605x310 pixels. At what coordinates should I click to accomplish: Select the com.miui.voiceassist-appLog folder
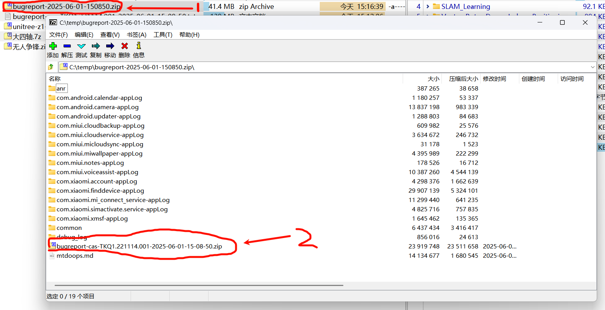point(97,172)
